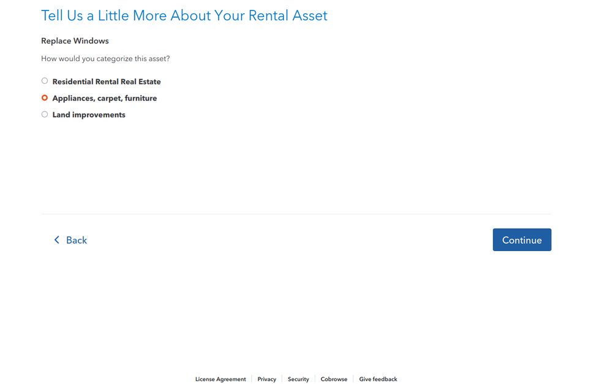This screenshot has height=384, width=611.
Task: Click Give feedback in the footer
Action: point(378,379)
